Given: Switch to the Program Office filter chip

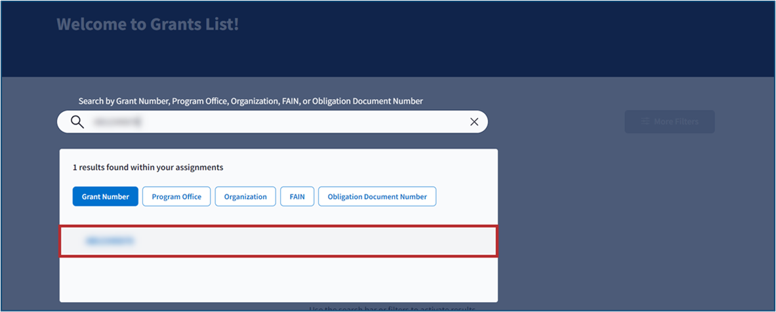Looking at the screenshot, I should (x=176, y=197).
